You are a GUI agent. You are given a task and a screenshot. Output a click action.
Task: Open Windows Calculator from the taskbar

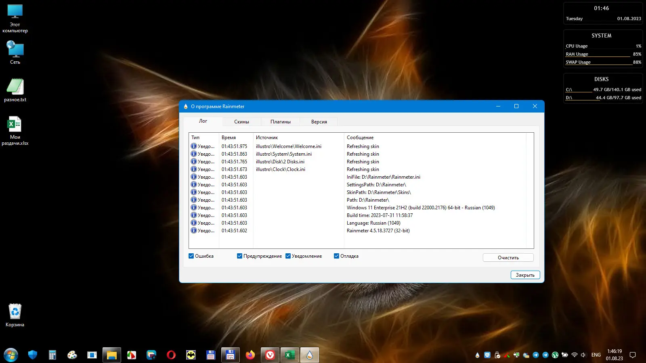(52, 355)
